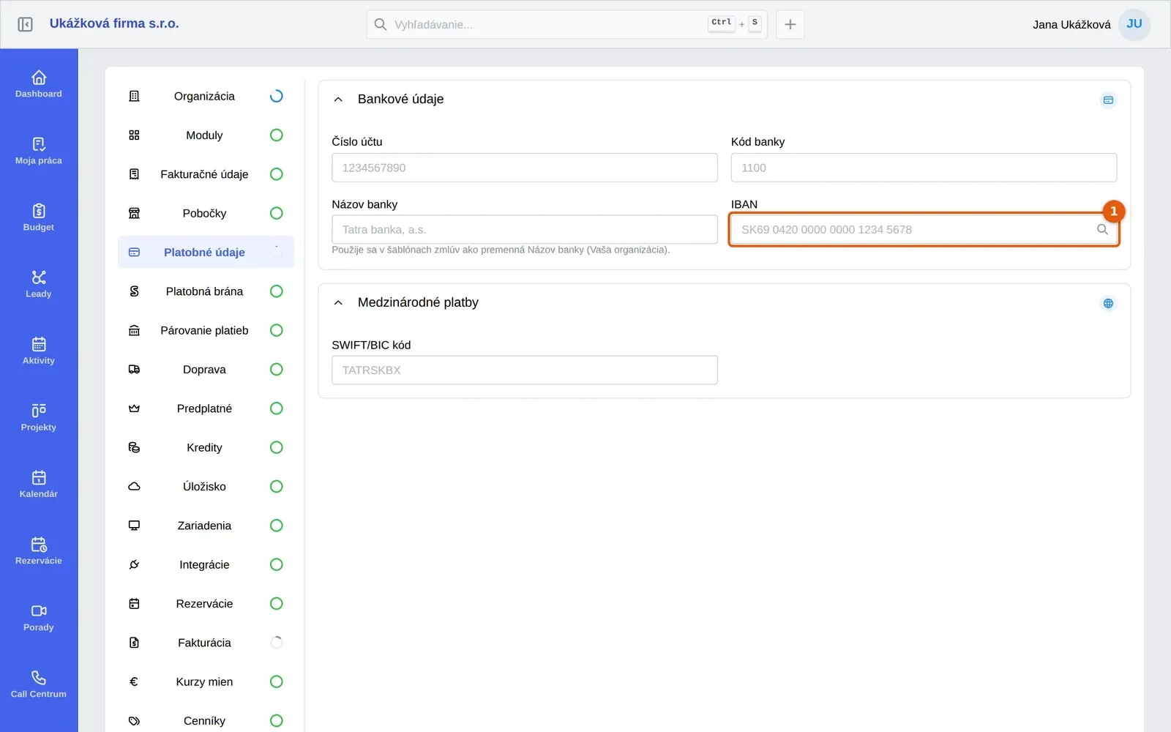
Task: Open Call Centrum in the sidebar
Action: click(x=39, y=683)
